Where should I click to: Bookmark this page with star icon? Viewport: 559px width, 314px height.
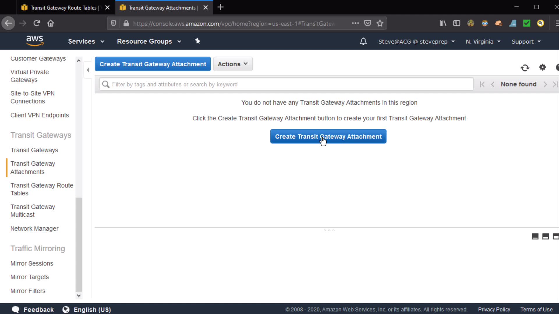(380, 23)
